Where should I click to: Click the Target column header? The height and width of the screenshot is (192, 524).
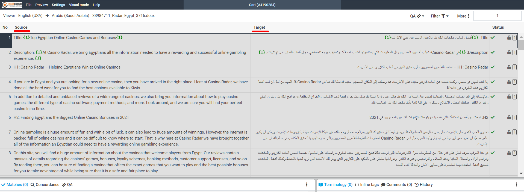click(x=259, y=27)
